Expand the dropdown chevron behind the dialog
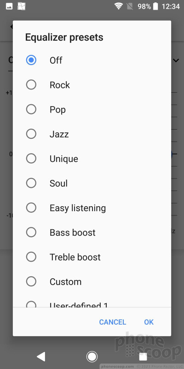Screen dimensions: 184x369 pyautogui.click(x=176, y=60)
